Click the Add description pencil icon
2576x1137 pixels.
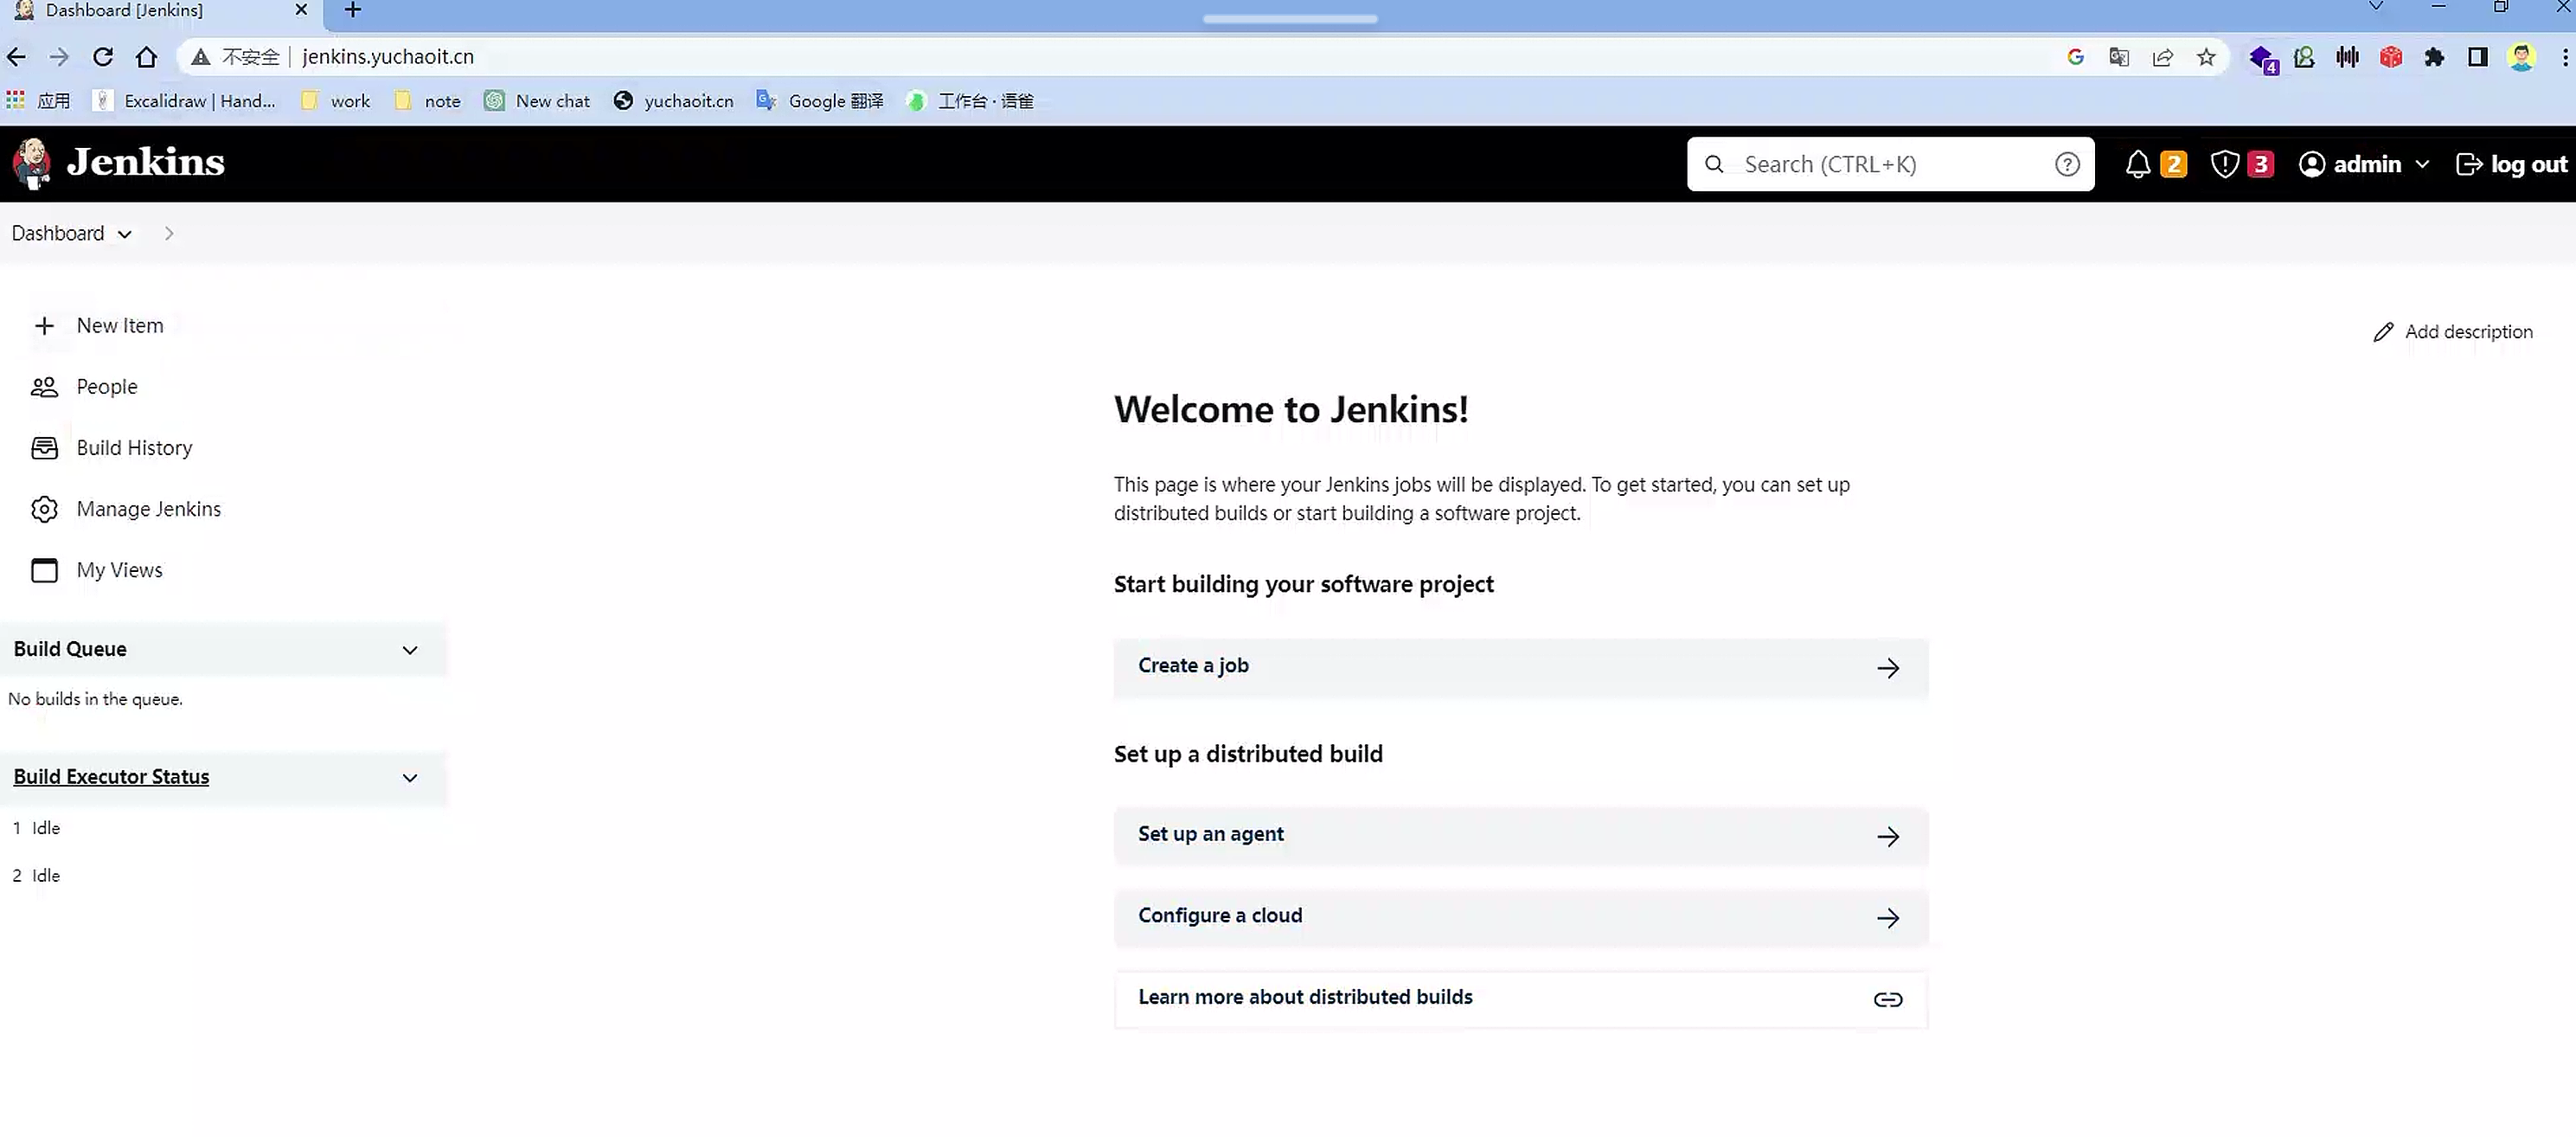click(2383, 332)
